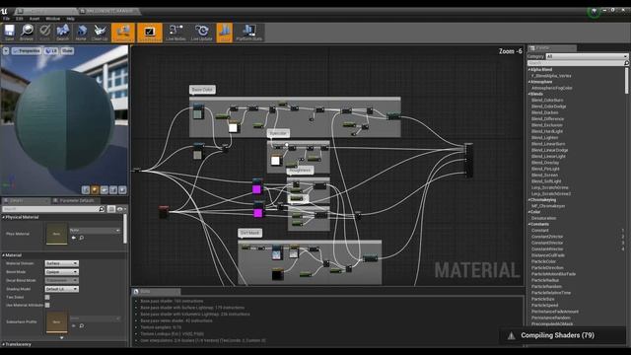Toggle the Stats toolbar button

pyautogui.click(x=225, y=33)
